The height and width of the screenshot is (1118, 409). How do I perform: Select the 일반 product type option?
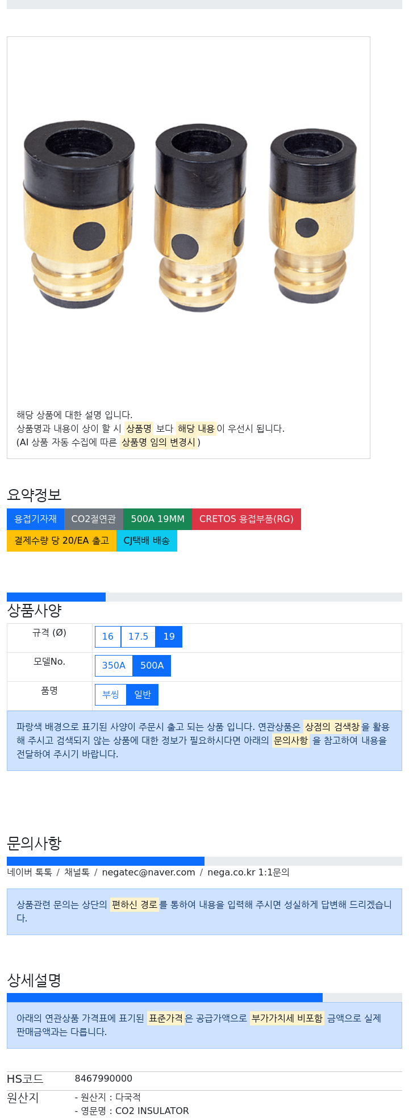coord(143,694)
